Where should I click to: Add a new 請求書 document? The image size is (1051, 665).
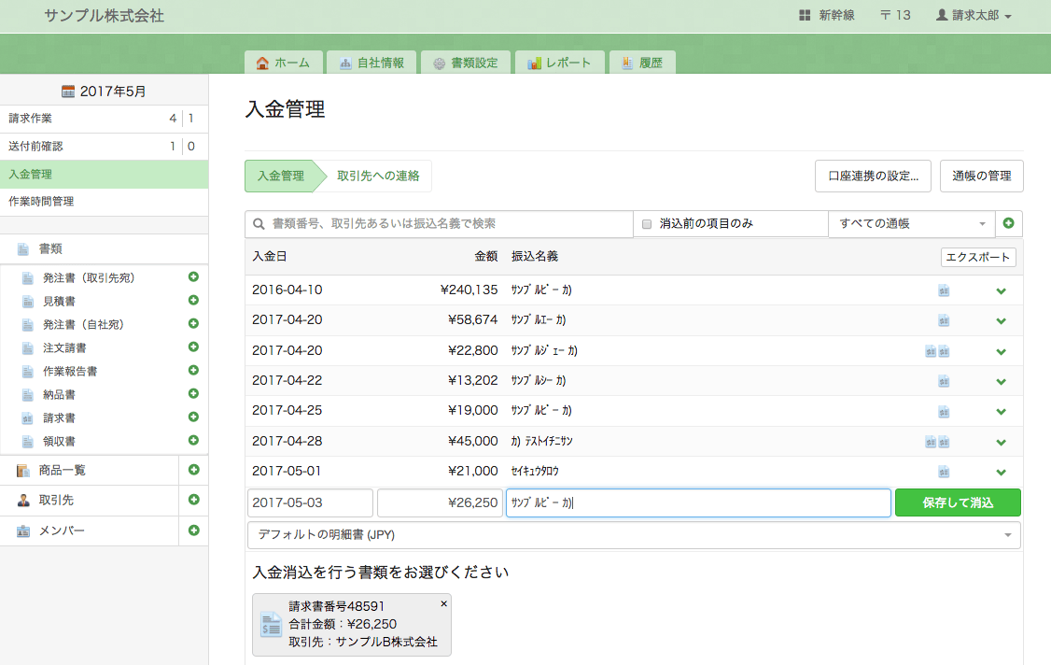click(x=193, y=417)
